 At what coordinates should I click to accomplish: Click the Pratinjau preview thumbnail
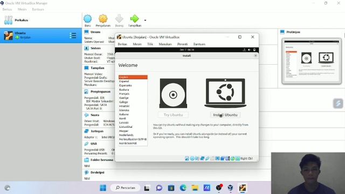312,61
